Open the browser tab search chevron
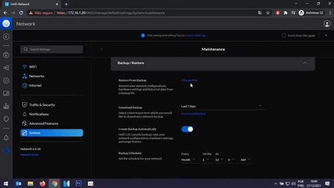The image size is (334, 188). pyautogui.click(x=296, y=4)
